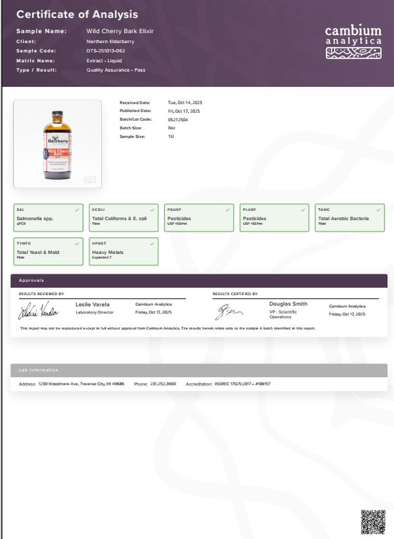Click the Woodmere Ave lab address
Screen dimensions: 394x539
81,383
